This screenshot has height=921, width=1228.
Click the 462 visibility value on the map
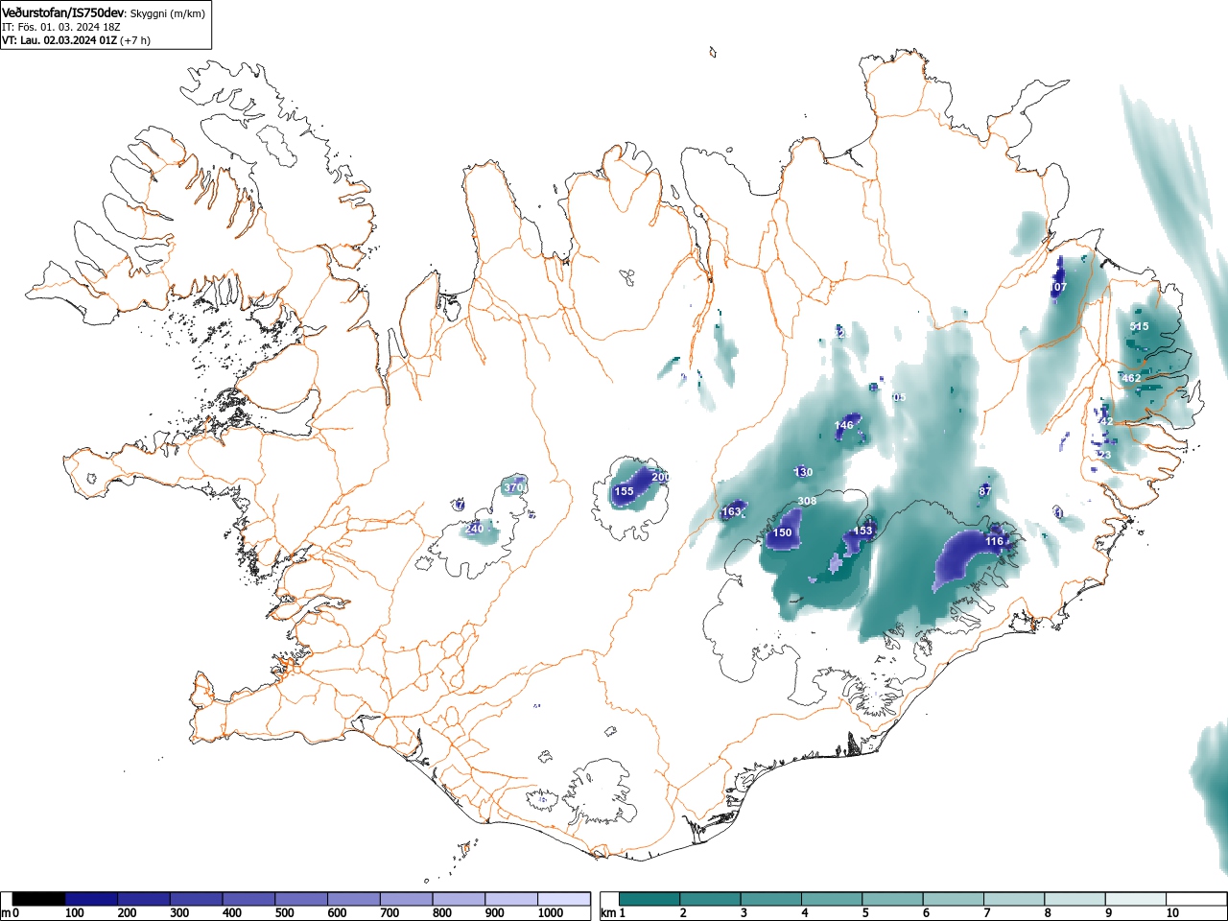pyautogui.click(x=1131, y=378)
